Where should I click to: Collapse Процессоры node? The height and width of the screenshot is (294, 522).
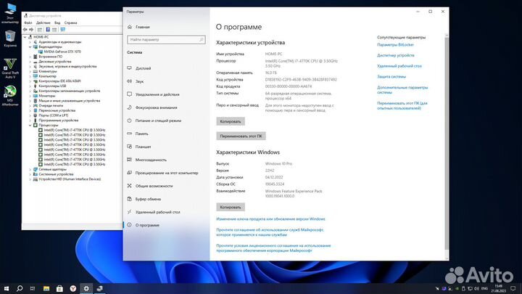[x=30, y=125]
